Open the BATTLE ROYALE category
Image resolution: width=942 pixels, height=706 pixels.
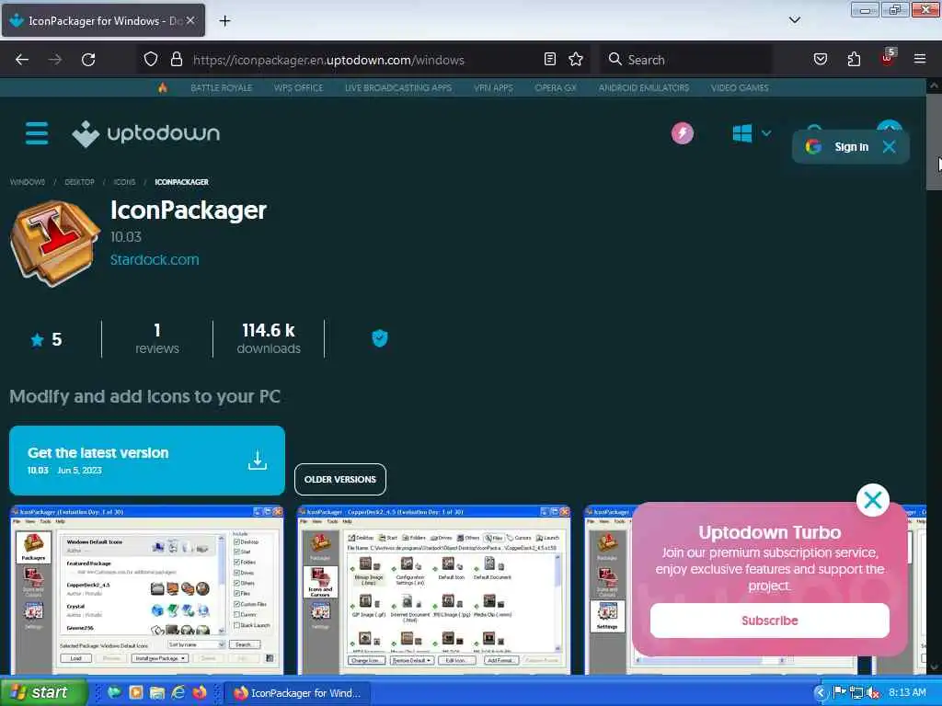click(x=221, y=87)
